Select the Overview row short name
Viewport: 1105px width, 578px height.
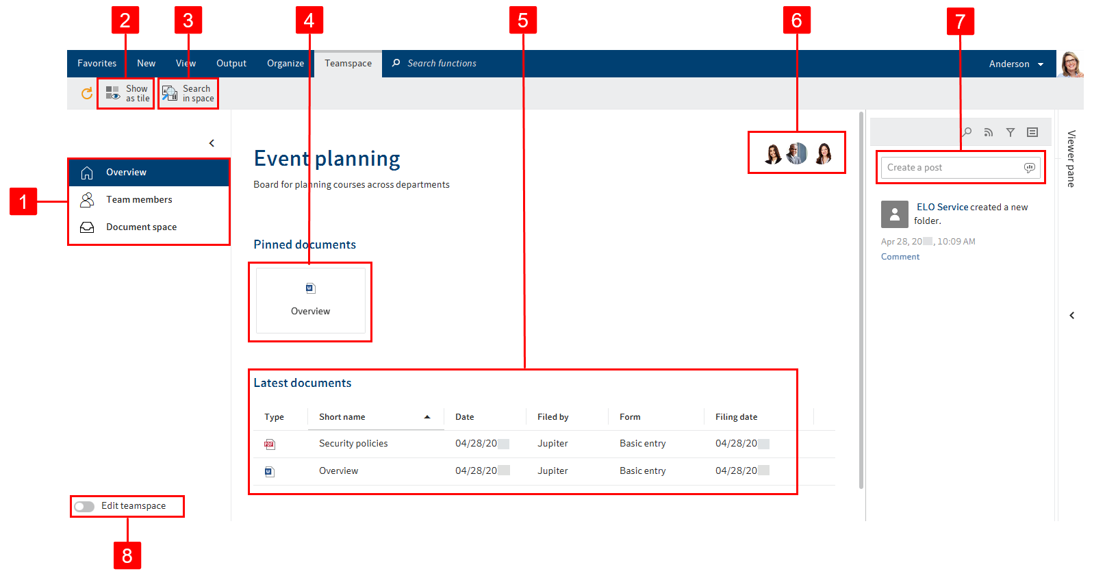pyautogui.click(x=338, y=471)
